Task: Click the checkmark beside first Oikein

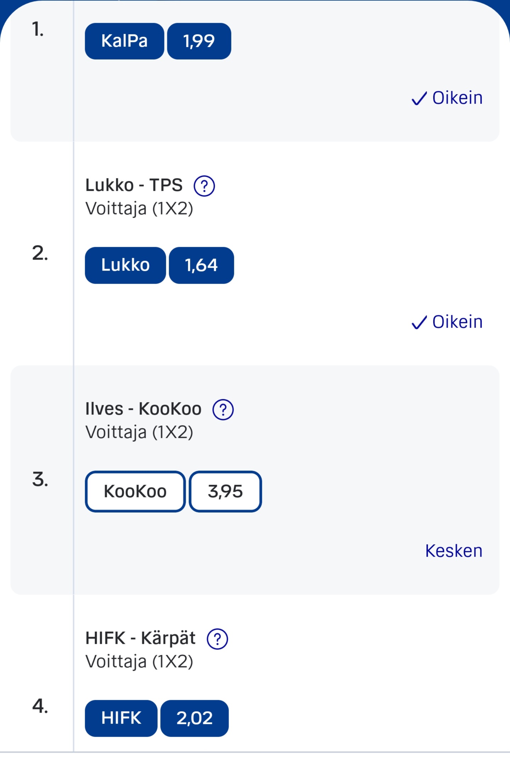Action: coord(419,99)
